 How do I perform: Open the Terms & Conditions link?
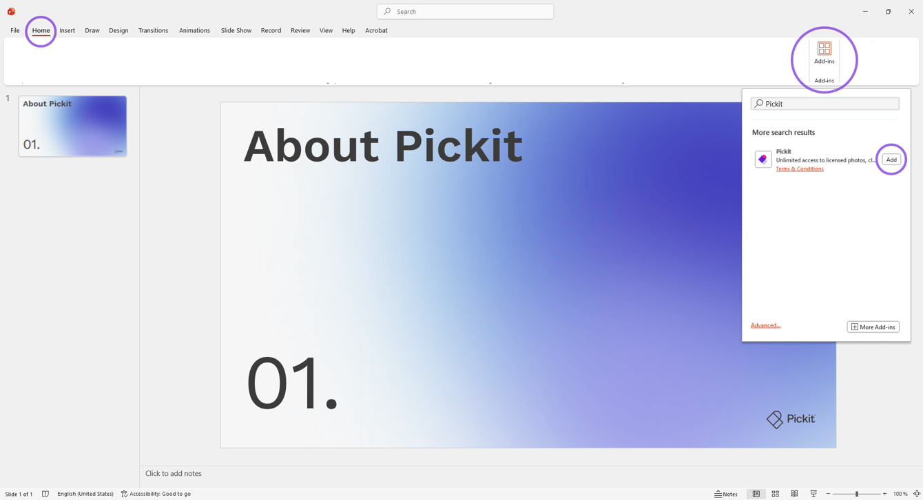[x=800, y=169]
